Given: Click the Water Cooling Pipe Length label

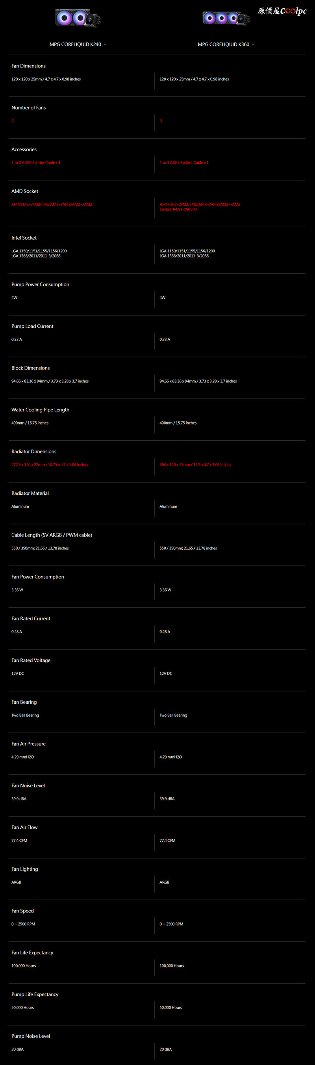Looking at the screenshot, I should 41,410.
